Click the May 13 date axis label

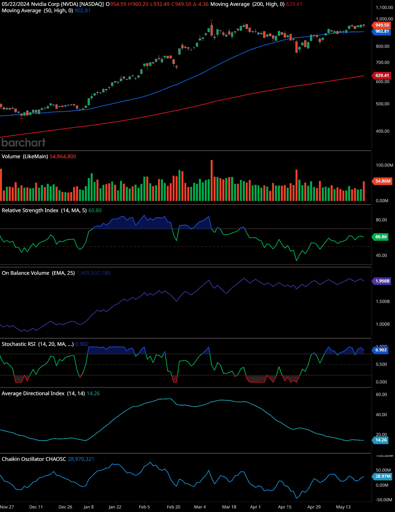pyautogui.click(x=343, y=507)
